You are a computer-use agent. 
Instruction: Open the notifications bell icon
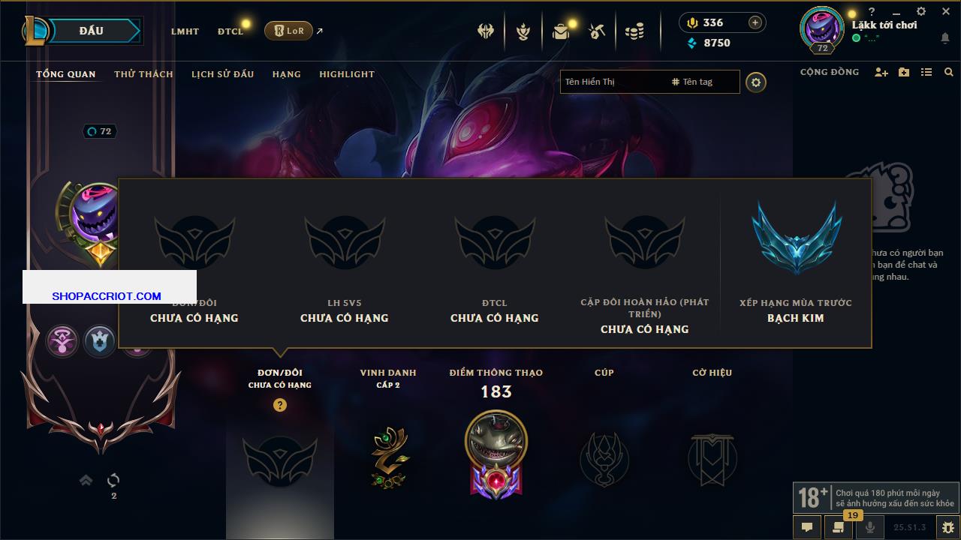point(945,38)
